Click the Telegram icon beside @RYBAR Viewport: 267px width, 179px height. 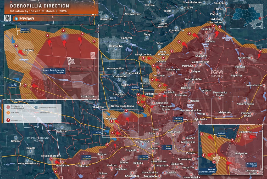[16, 19]
